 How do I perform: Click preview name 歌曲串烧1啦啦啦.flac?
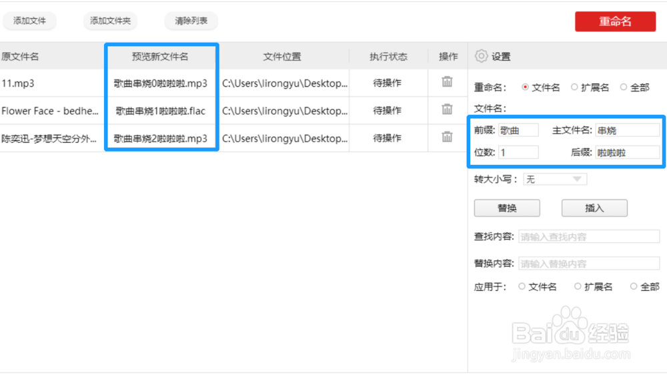click(160, 111)
